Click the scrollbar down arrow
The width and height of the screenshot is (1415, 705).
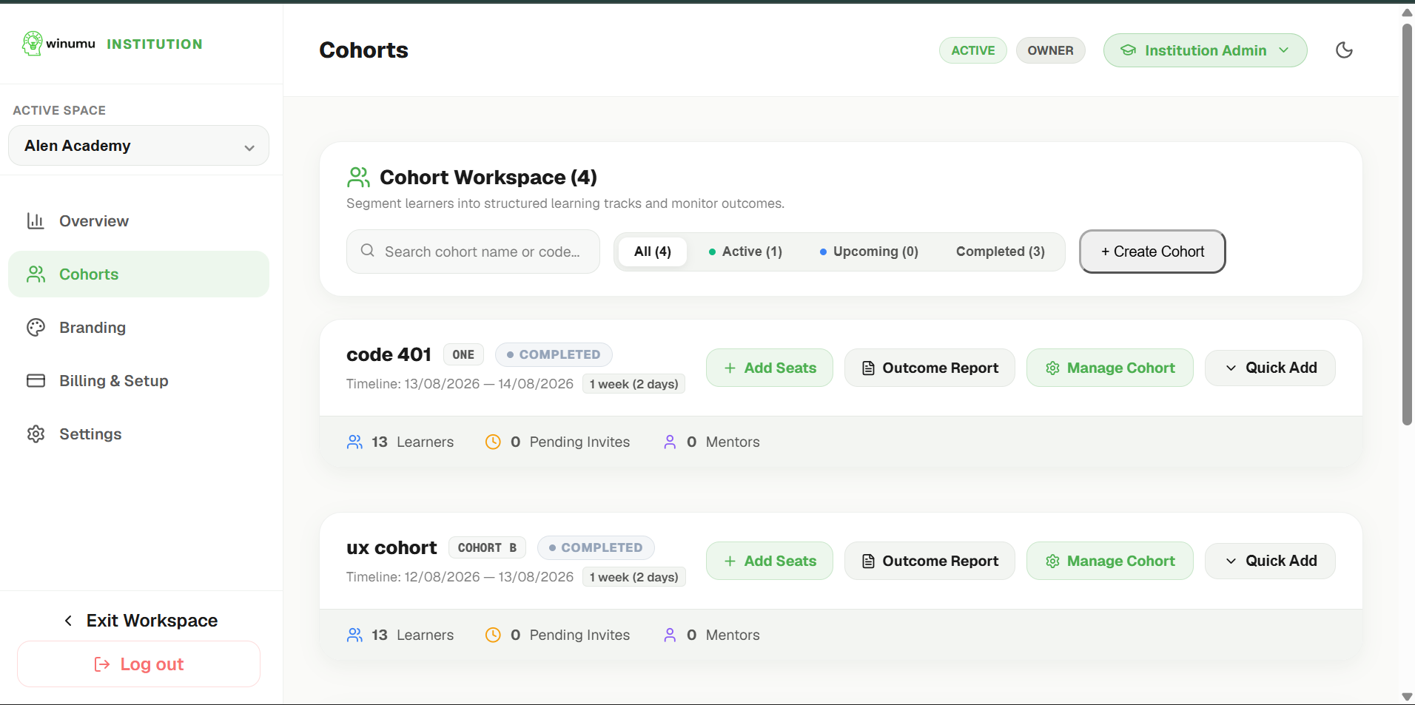(x=1407, y=697)
